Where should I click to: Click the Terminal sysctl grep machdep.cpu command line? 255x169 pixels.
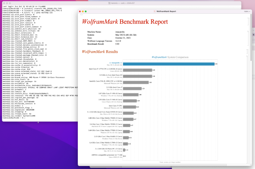point(28,13)
